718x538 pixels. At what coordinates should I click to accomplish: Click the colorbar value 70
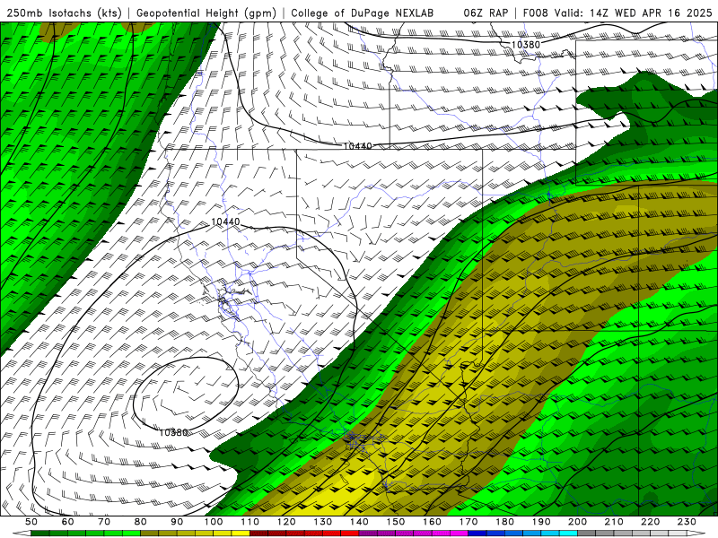click(104, 522)
